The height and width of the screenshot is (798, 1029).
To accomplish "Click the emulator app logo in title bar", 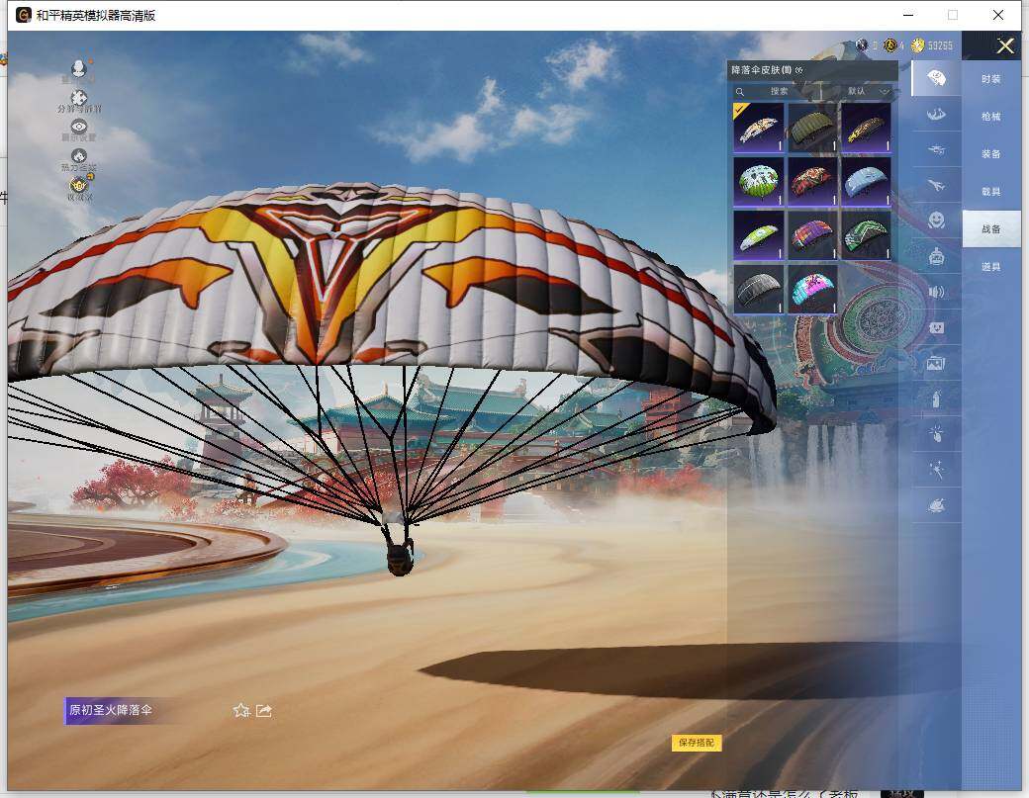I will (24, 15).
